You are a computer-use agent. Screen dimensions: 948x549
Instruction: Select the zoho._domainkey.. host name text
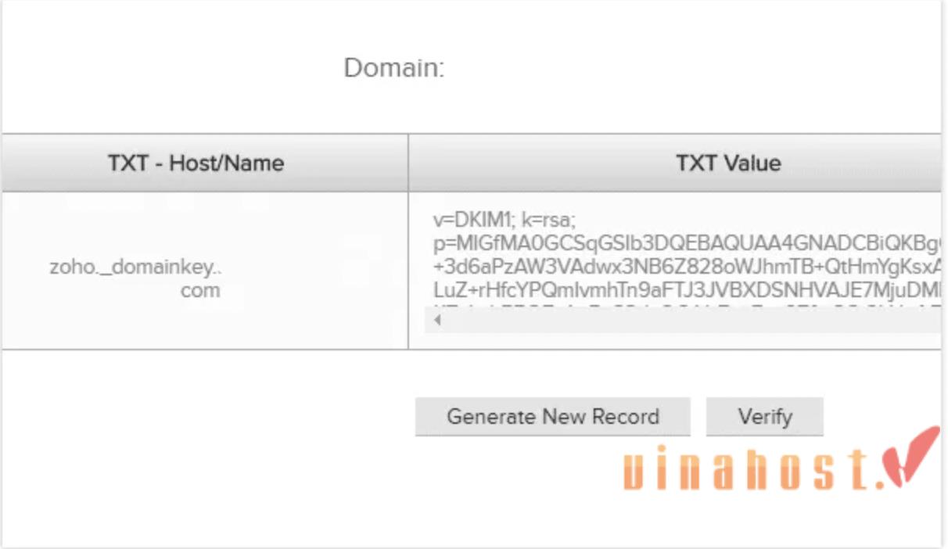[136, 268]
